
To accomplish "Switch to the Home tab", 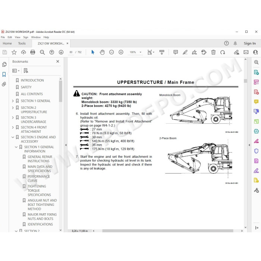I will click(x=7, y=44).
